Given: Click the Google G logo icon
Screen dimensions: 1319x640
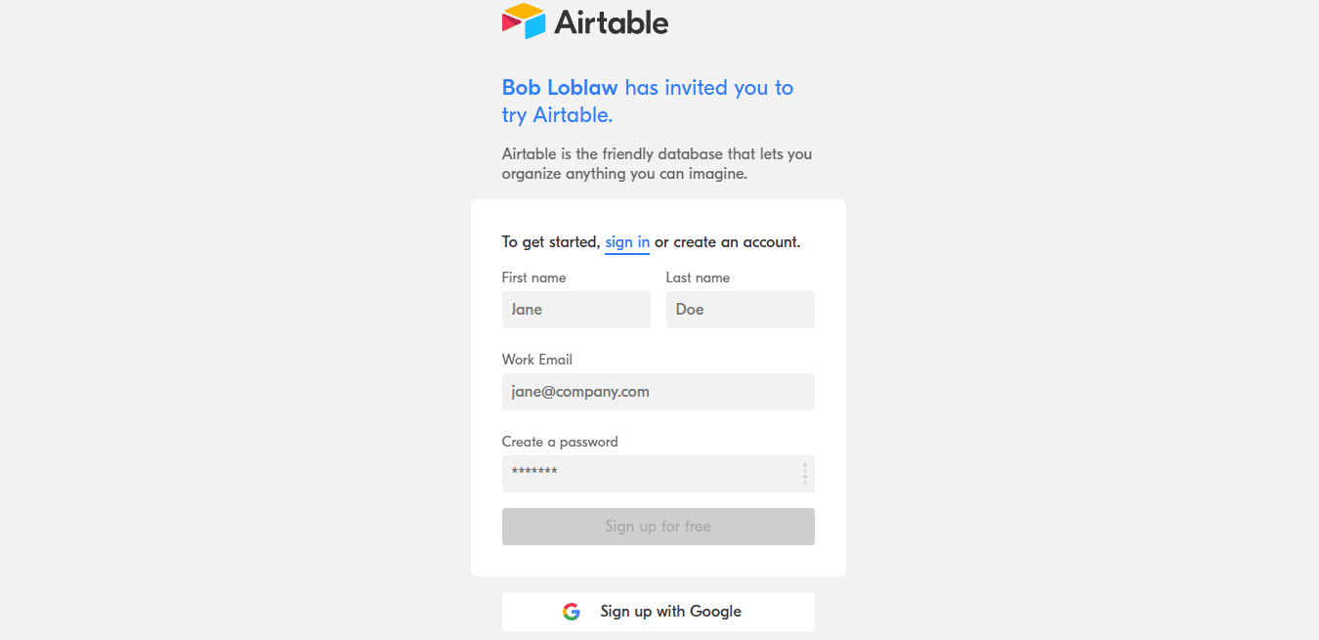Looking at the screenshot, I should click(572, 612).
